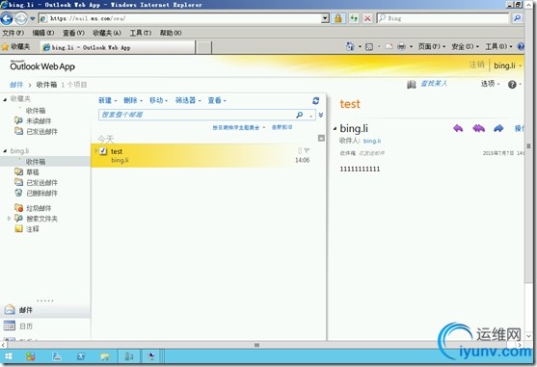Viewport: 537px width, 367px height.
Task: Select the Junk Mail folder
Action: coord(39,208)
